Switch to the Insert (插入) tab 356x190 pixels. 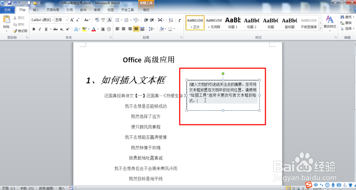36,10
